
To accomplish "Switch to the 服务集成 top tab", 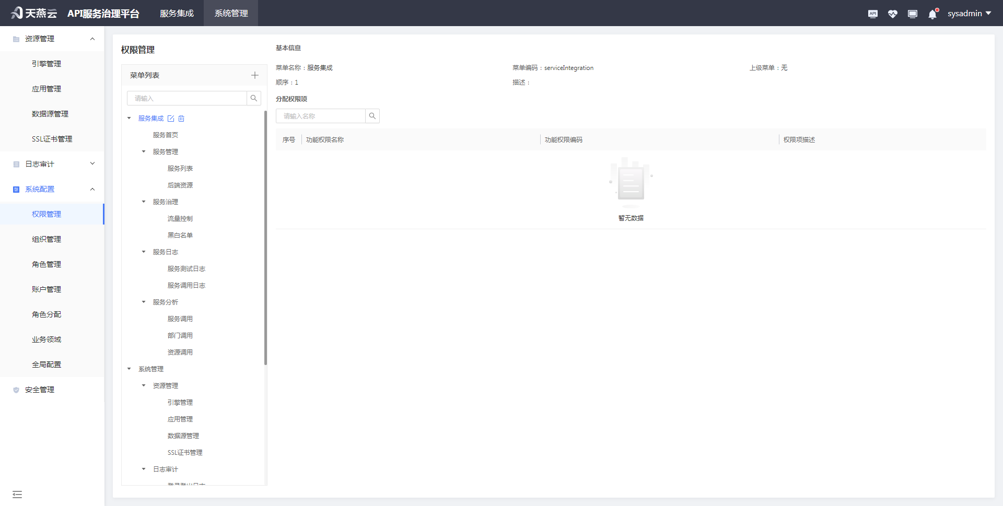I will pos(177,13).
